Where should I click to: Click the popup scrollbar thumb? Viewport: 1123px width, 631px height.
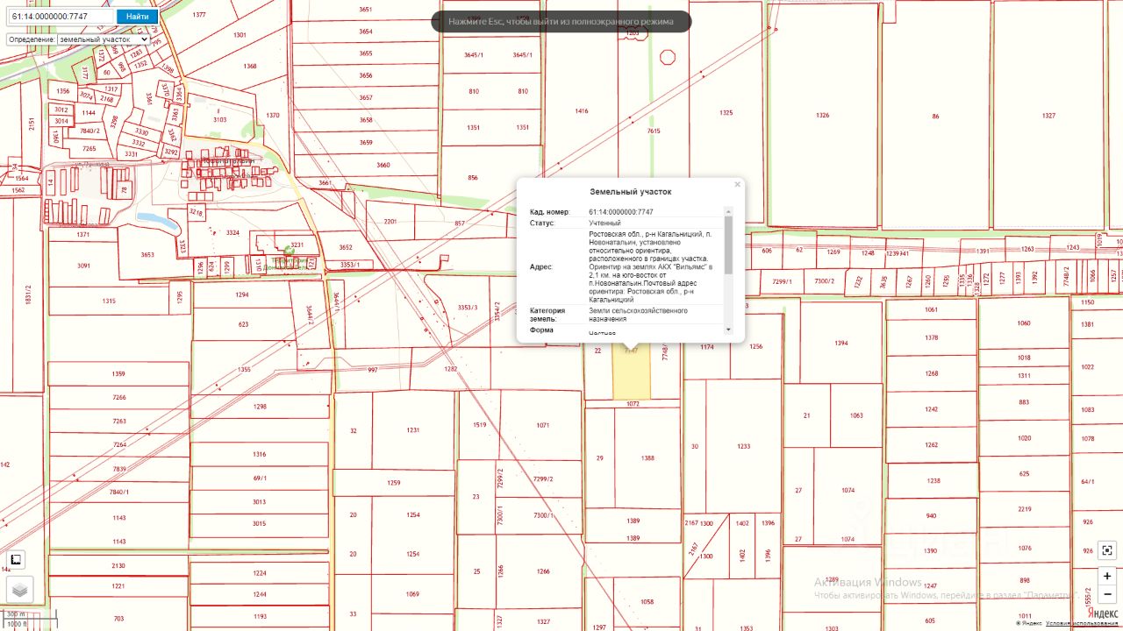pos(728,245)
